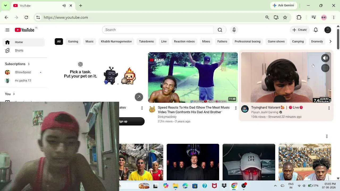Click the YouTube search input field
Screen dimensions: 340x191
(158, 30)
